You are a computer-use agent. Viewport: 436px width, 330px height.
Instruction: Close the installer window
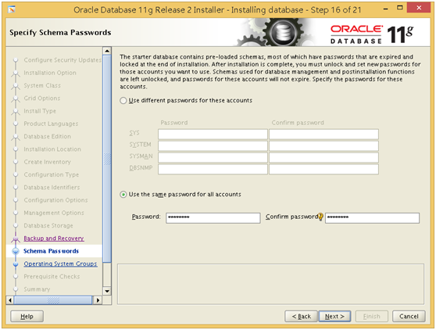tap(419, 8)
